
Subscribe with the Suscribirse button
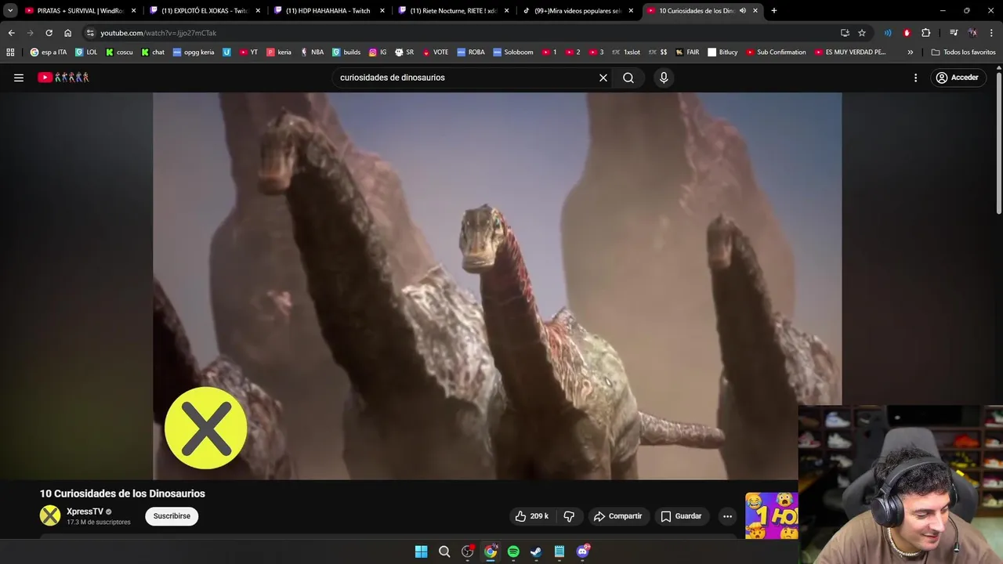tap(172, 516)
